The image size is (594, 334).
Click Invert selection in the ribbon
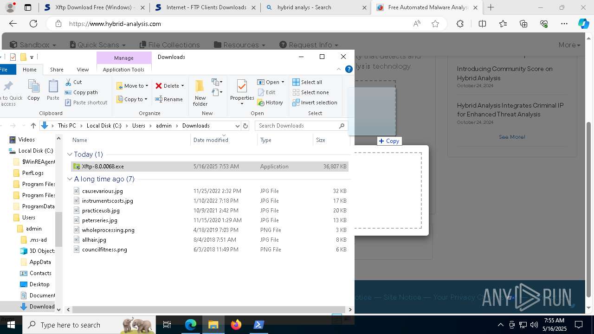(315, 103)
